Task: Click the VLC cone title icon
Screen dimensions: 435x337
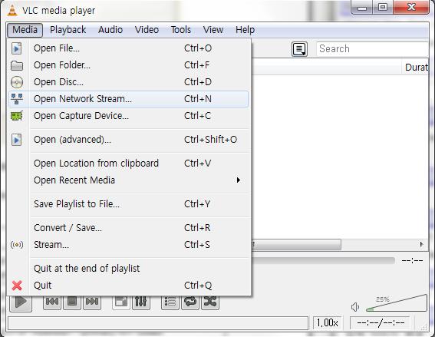Action: [12, 10]
